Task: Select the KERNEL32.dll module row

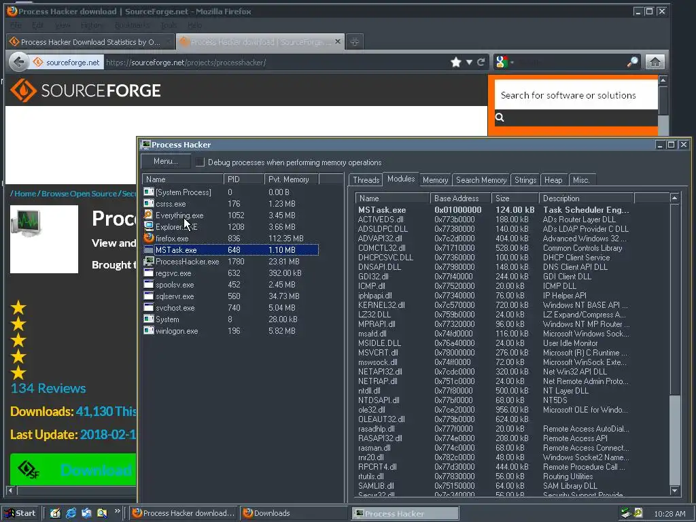Action: click(x=493, y=305)
